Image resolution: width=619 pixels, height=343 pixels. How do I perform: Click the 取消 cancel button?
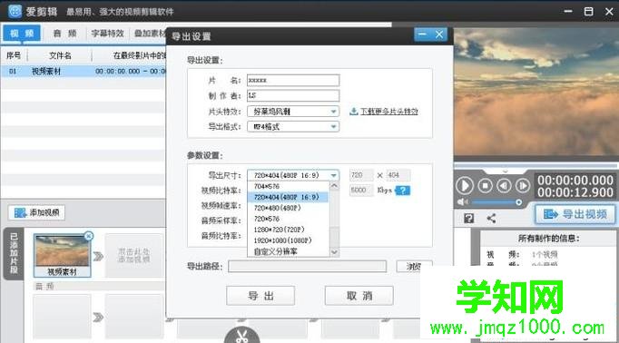click(x=359, y=296)
